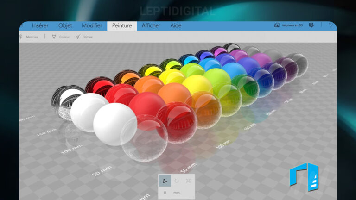Click the Texture label
The width and height of the screenshot is (356, 200).
tap(88, 37)
